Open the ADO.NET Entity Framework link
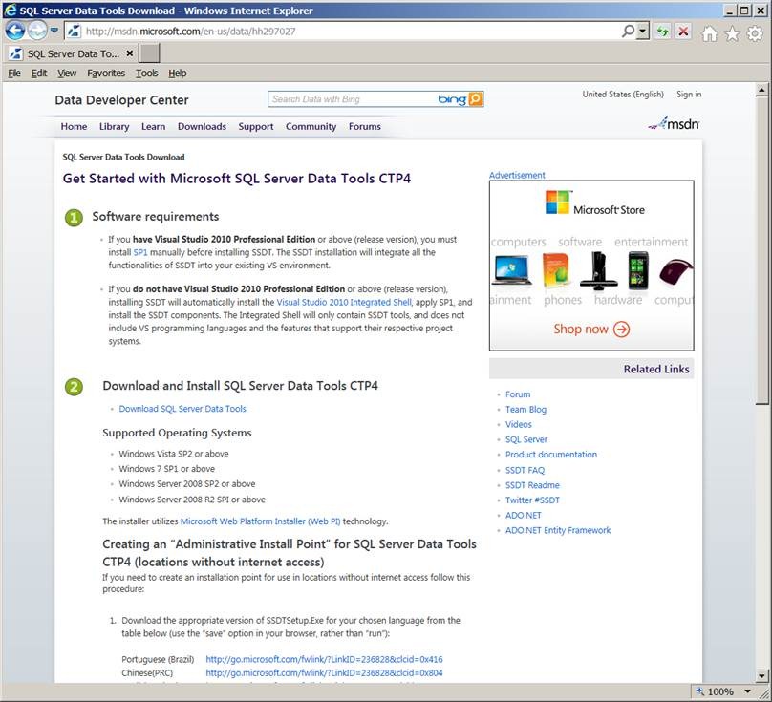This screenshot has width=772, height=702. coord(558,530)
